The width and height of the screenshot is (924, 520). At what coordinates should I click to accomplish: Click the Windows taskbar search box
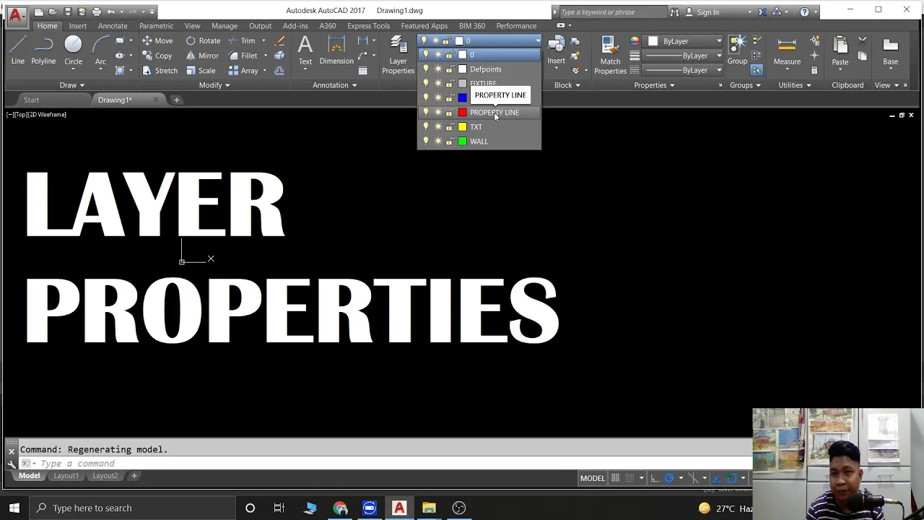pyautogui.click(x=131, y=508)
